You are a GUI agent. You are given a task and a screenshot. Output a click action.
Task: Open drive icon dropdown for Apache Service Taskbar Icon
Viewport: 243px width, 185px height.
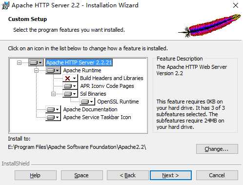tap(53, 117)
